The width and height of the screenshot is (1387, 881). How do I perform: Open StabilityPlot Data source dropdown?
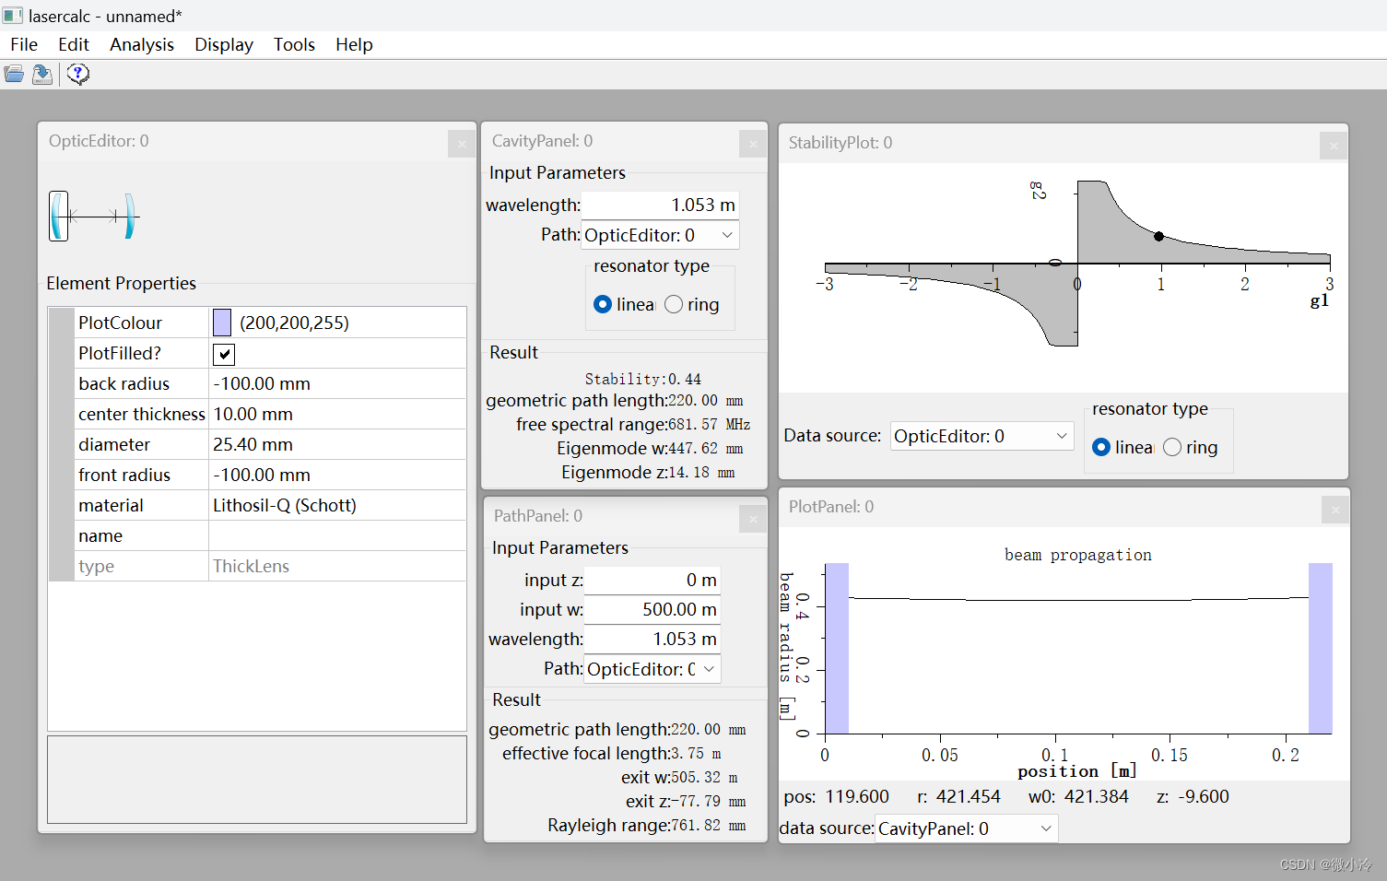coord(982,436)
